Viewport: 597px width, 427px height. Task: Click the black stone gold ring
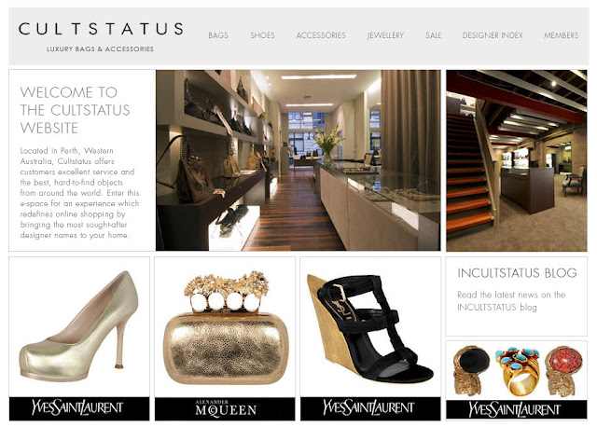[x=471, y=371]
